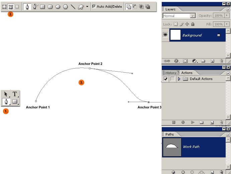Switch to the History tab

[171, 73]
